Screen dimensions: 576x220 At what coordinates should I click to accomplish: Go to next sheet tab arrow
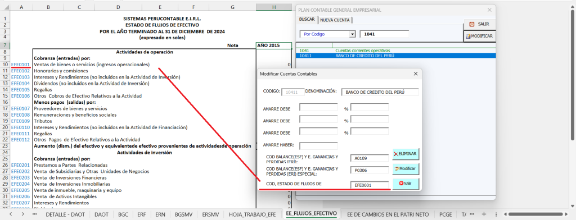pyautogui.click(x=22, y=214)
